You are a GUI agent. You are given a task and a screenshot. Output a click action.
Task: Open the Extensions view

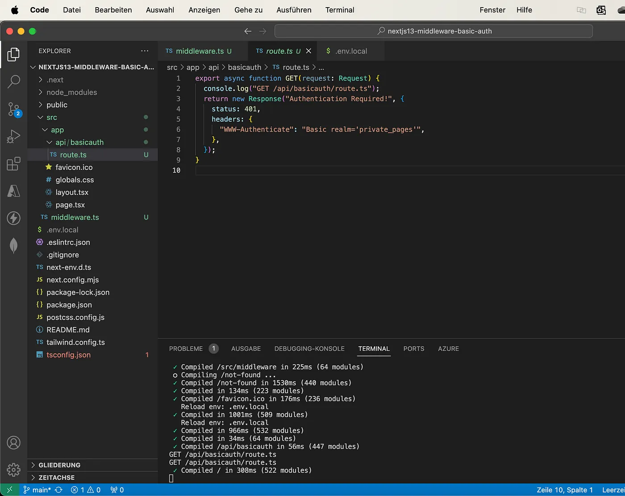click(x=13, y=164)
